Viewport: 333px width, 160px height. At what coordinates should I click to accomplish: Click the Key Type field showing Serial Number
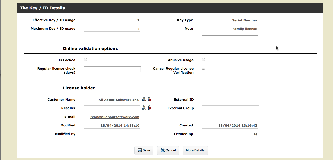coord(230,20)
